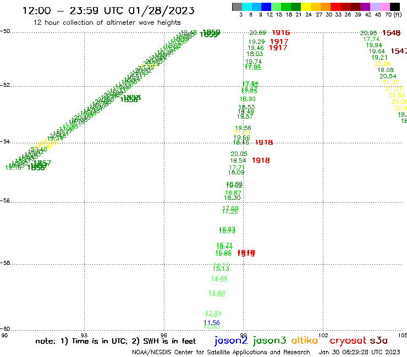Click the '-52' latitude axis label

pyautogui.click(x=5, y=85)
